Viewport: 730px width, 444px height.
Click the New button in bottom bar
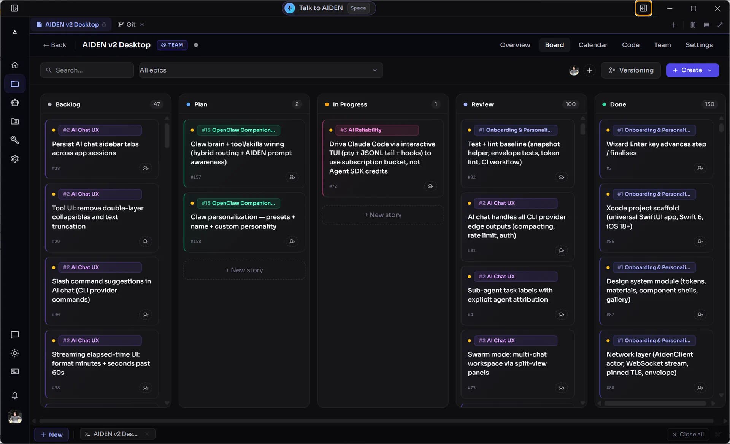[51, 435]
